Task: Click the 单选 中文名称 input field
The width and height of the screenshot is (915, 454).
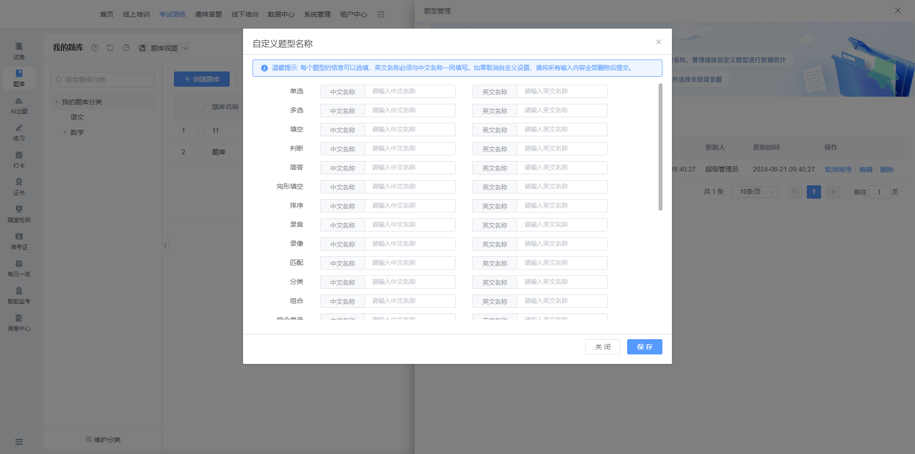Action: click(x=409, y=91)
